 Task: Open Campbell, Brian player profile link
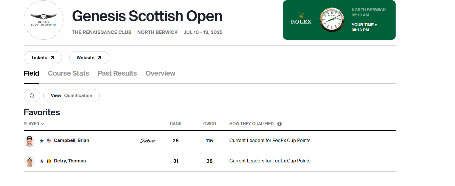pos(72,141)
